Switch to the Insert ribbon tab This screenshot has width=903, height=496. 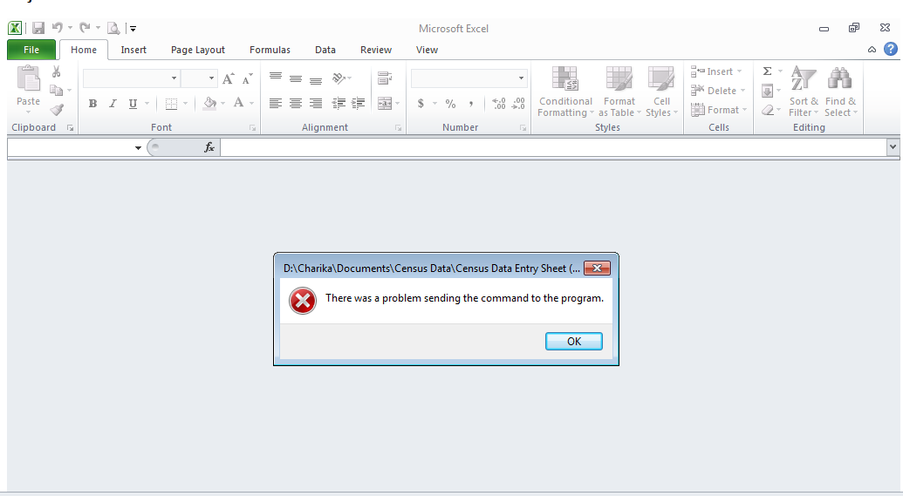click(x=133, y=50)
